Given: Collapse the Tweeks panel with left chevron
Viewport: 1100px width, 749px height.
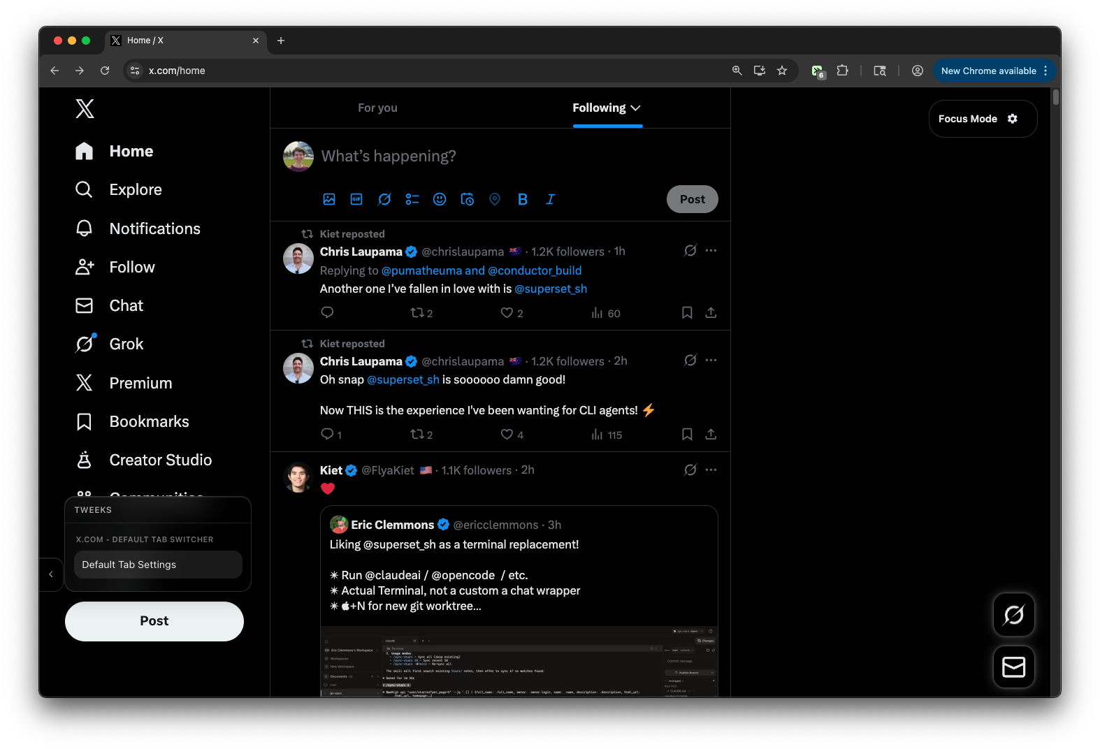Looking at the screenshot, I should [51, 574].
